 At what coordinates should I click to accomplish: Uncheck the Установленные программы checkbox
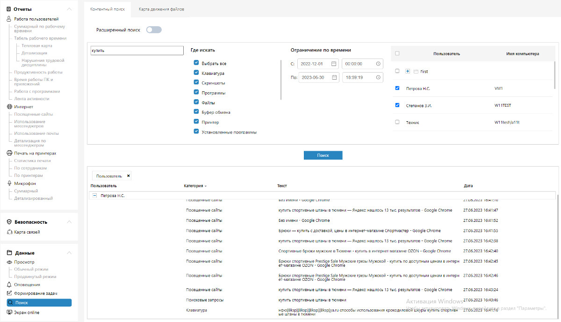tap(196, 132)
